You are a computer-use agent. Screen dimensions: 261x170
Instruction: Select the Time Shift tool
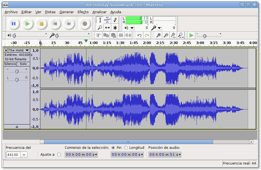(x=107, y=28)
